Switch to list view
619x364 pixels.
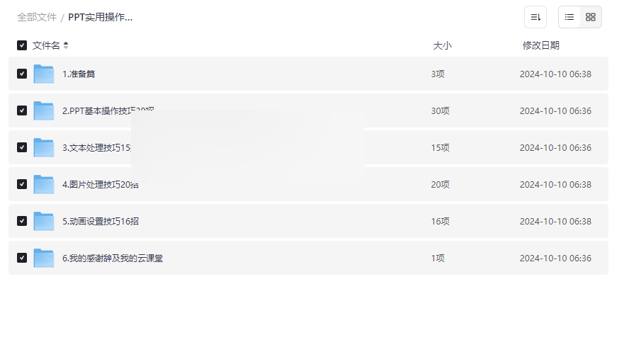(x=569, y=17)
